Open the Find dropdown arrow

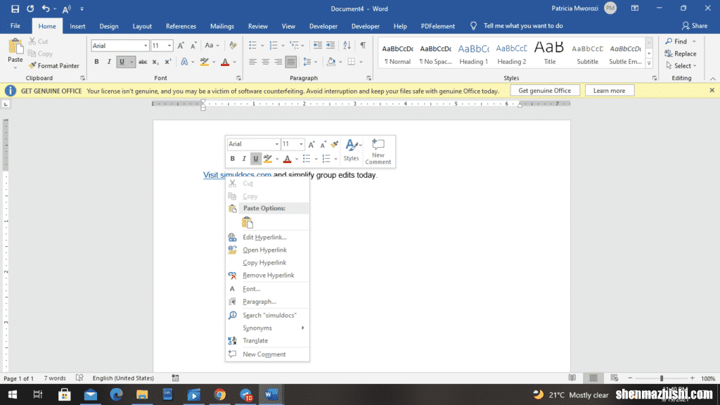click(x=694, y=41)
